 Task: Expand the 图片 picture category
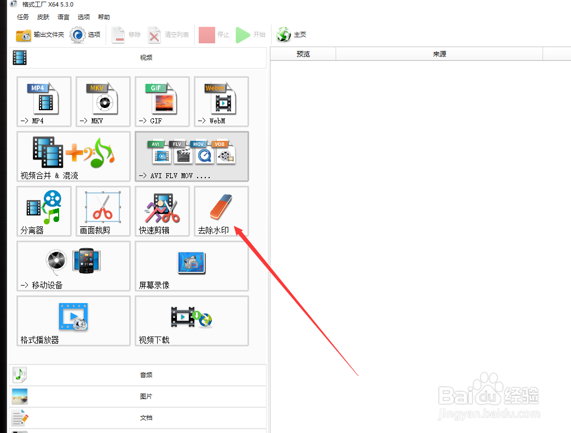[137, 396]
